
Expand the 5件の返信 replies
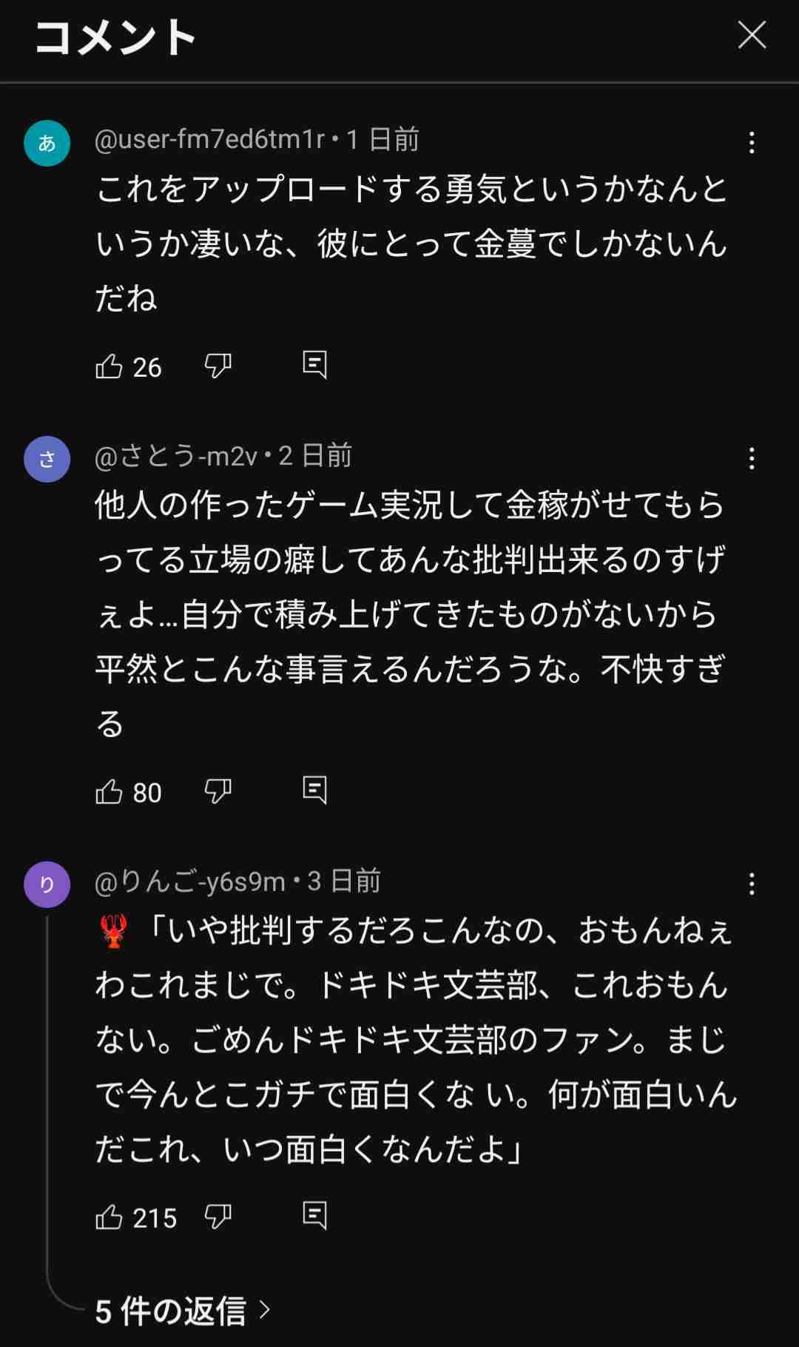182,1311
